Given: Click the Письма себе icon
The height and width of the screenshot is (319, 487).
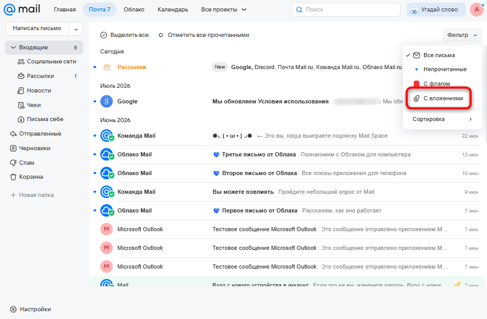Looking at the screenshot, I should 21,119.
